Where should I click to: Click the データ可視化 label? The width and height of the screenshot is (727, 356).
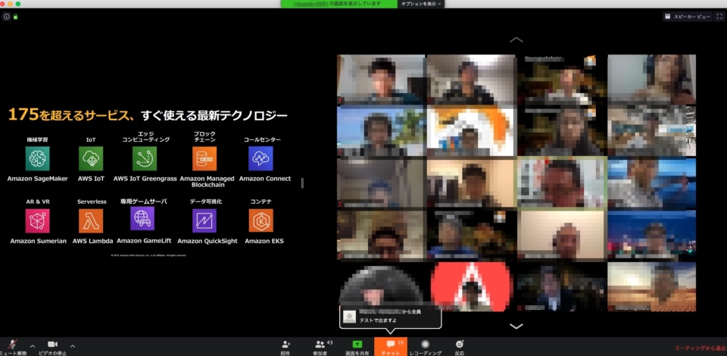(206, 201)
